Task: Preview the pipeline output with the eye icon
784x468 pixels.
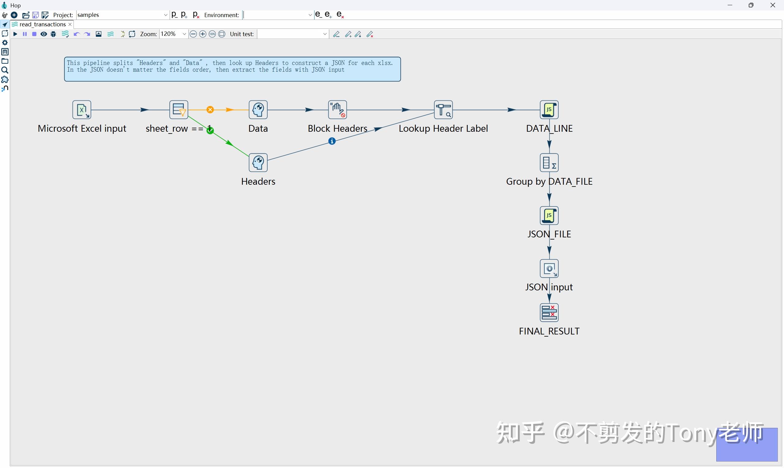Action: pyautogui.click(x=44, y=34)
